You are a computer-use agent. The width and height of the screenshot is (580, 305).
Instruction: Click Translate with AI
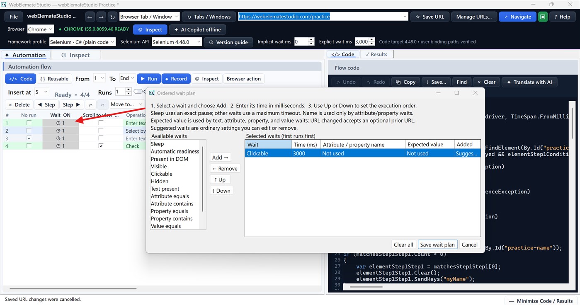(529, 82)
